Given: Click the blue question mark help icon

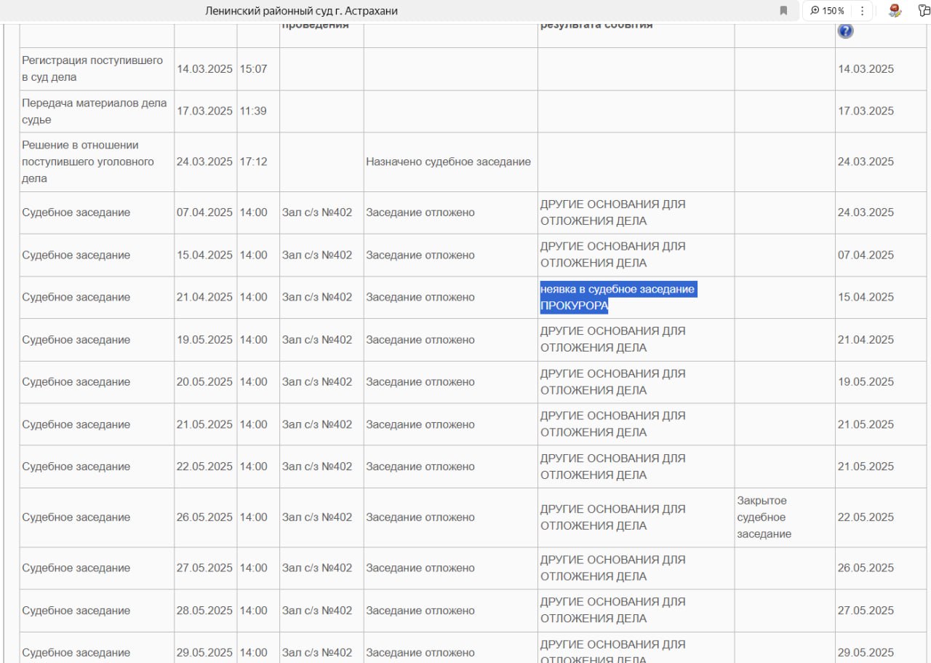Looking at the screenshot, I should pos(845,31).
